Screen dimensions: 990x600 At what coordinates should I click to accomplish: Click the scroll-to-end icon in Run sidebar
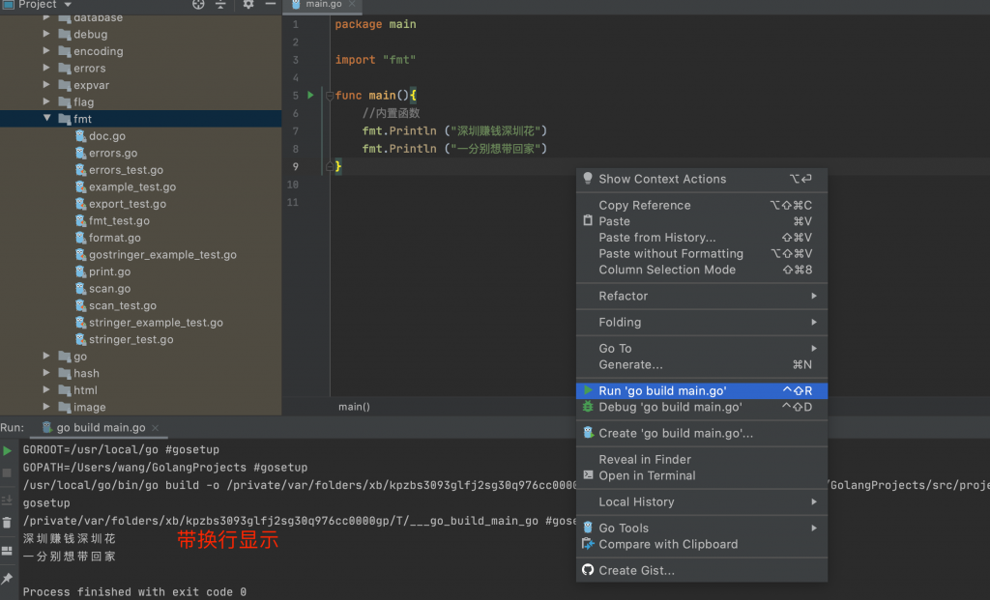pos(7,500)
